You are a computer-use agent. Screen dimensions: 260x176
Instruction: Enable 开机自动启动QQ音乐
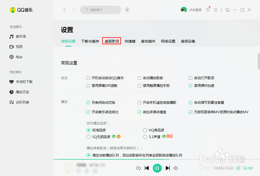(88, 78)
